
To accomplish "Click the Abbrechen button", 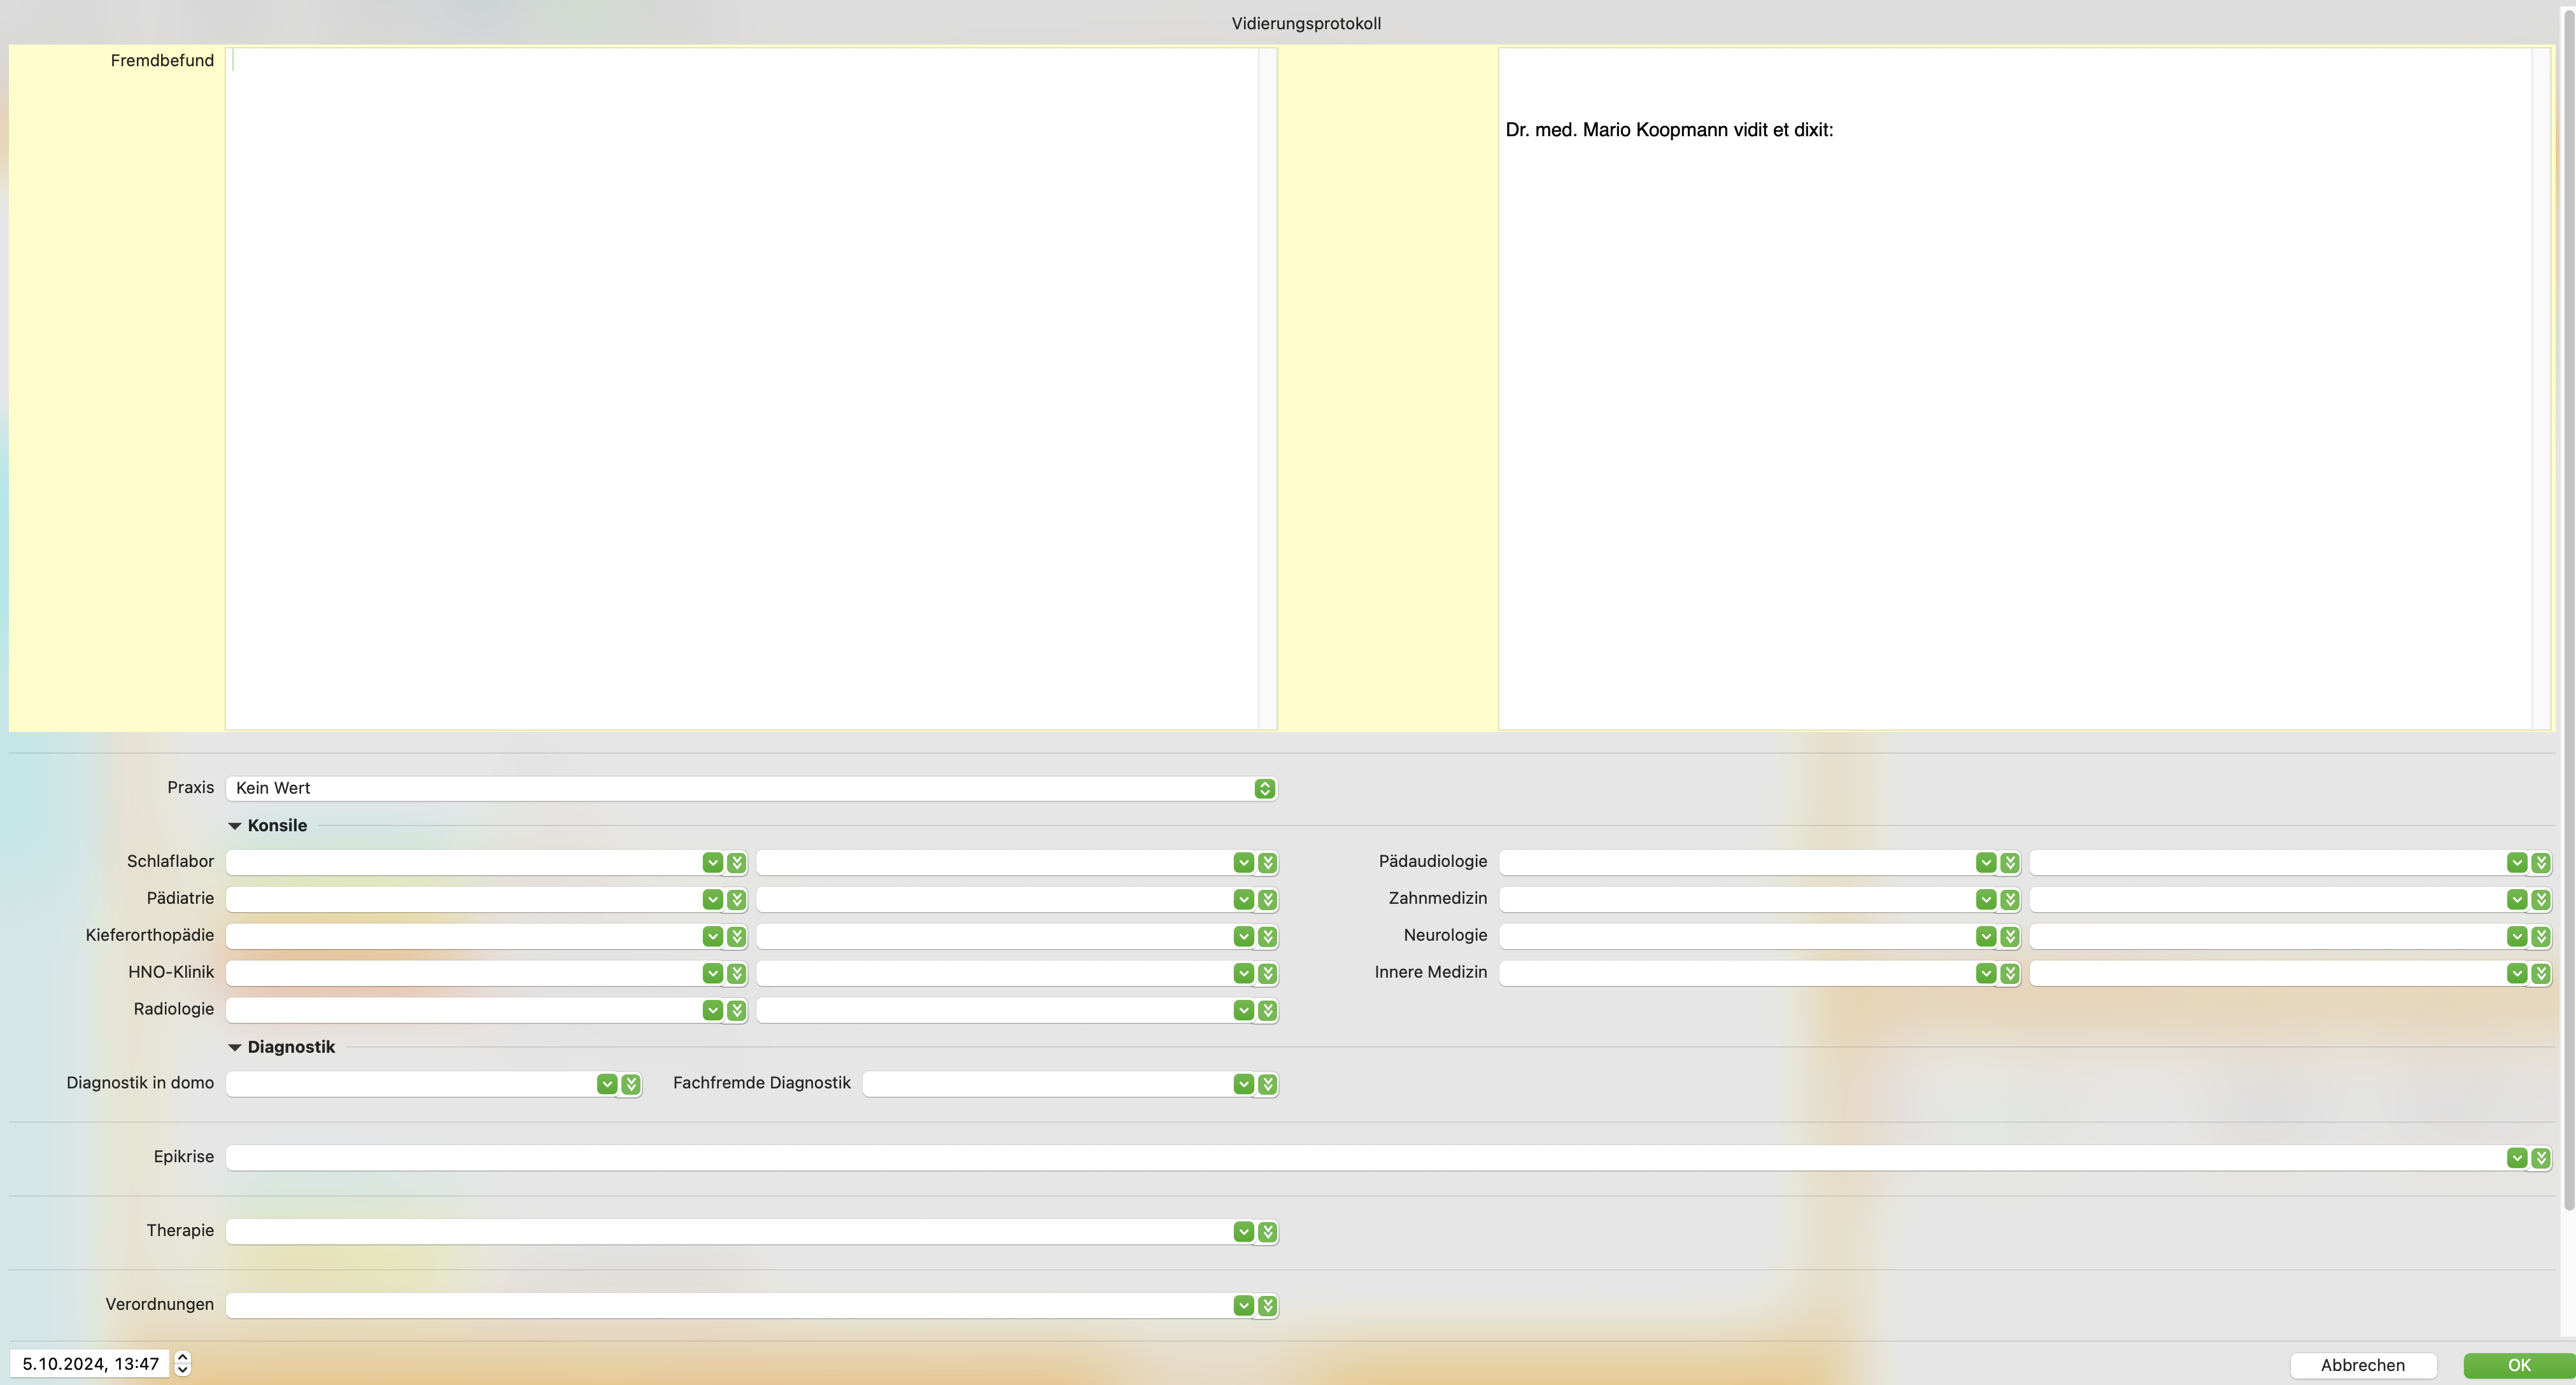I will tap(2363, 1365).
